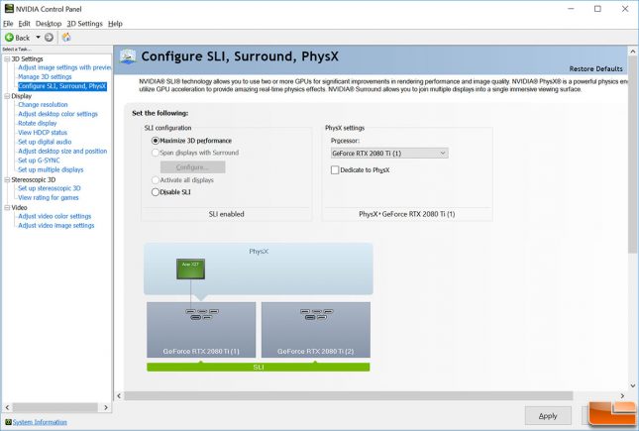Click the greyed Configure... button
639x431 pixels.
click(193, 167)
